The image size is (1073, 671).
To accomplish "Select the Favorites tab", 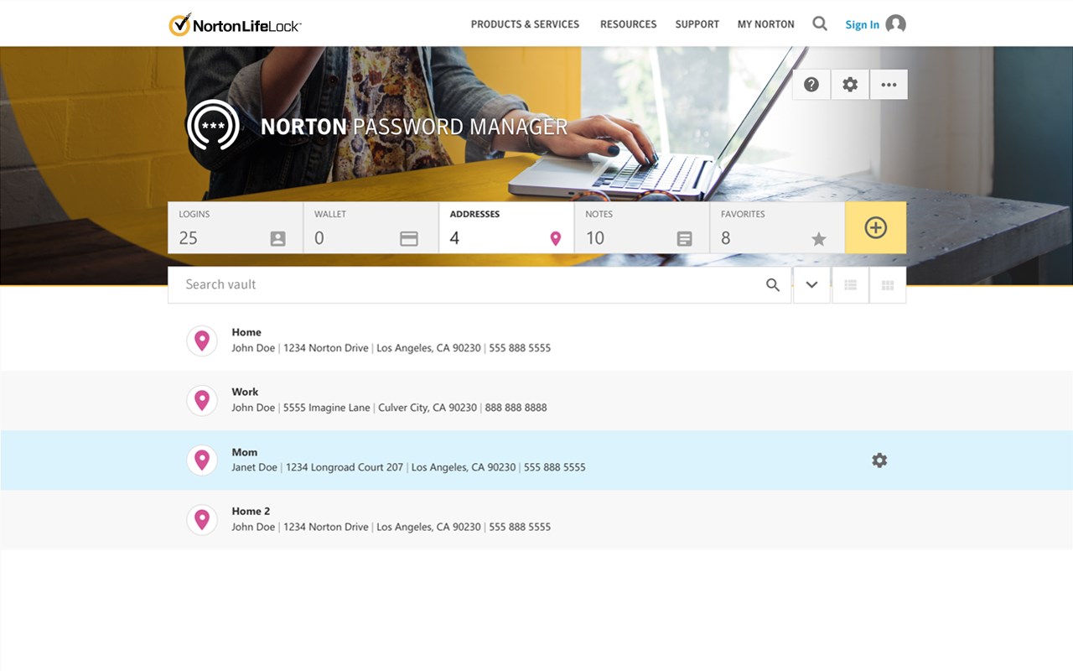I will click(777, 227).
